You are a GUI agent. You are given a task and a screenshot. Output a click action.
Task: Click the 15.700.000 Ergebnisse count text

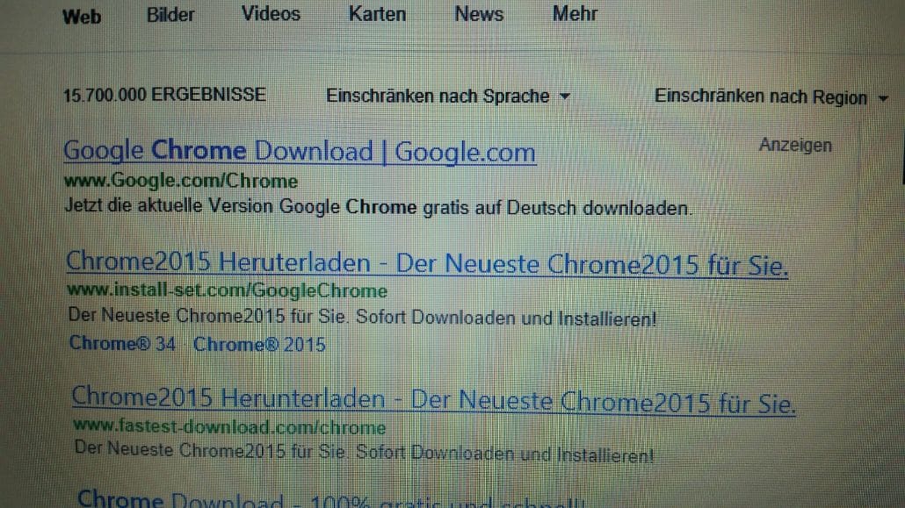point(164,95)
